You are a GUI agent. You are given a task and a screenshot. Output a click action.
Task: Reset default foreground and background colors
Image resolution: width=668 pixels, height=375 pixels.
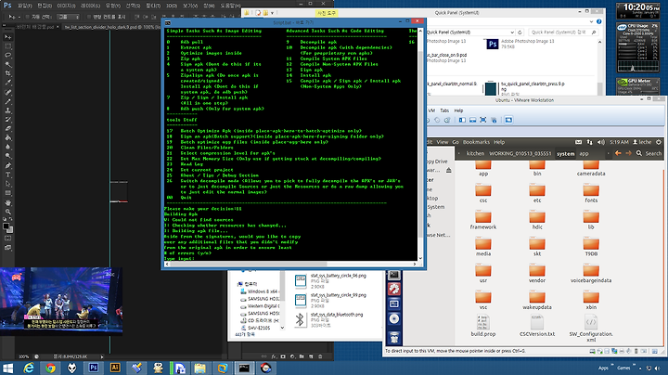point(5,219)
